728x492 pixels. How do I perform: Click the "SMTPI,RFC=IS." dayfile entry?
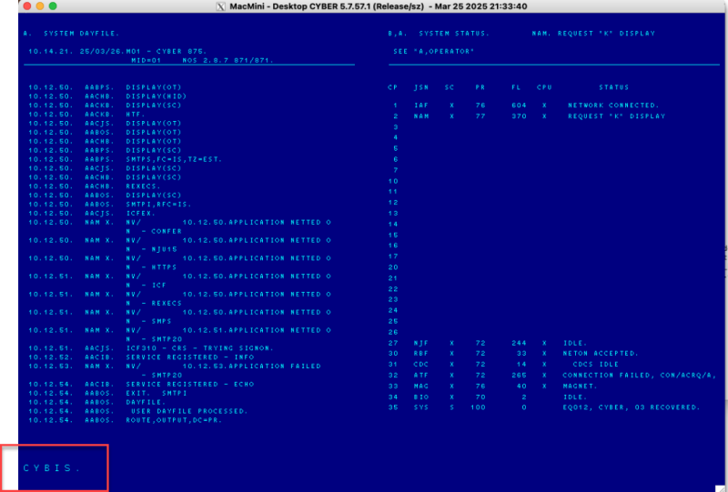pyautogui.click(x=158, y=205)
